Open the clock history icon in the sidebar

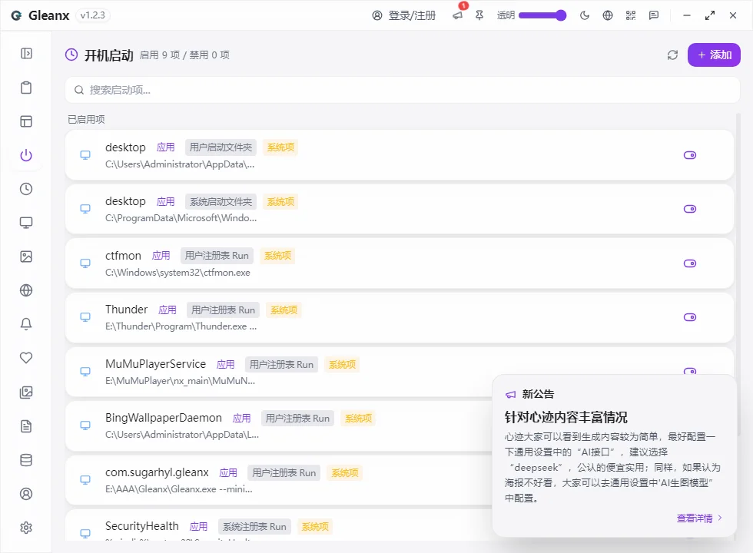click(x=26, y=189)
